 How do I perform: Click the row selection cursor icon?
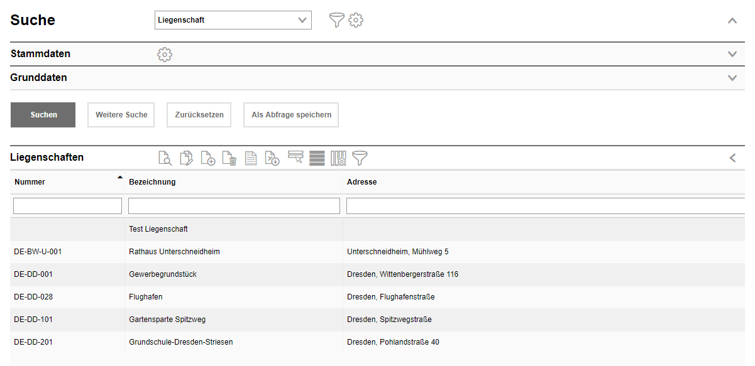pos(295,158)
